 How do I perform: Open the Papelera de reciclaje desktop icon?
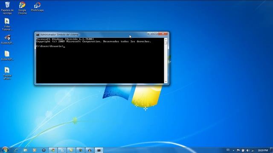point(7,8)
